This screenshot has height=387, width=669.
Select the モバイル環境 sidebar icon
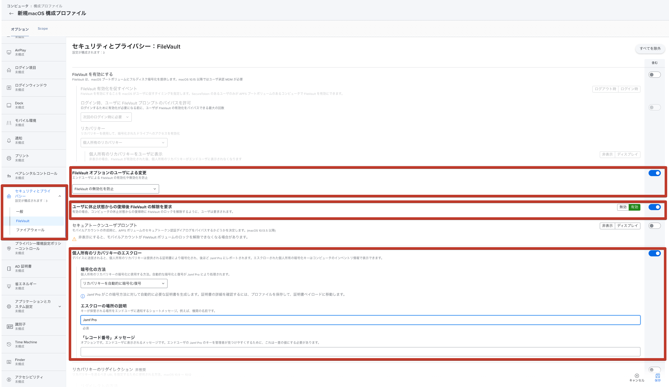9,123
